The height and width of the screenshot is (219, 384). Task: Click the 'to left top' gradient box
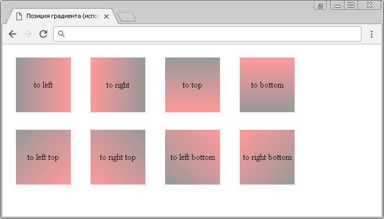tap(43, 157)
